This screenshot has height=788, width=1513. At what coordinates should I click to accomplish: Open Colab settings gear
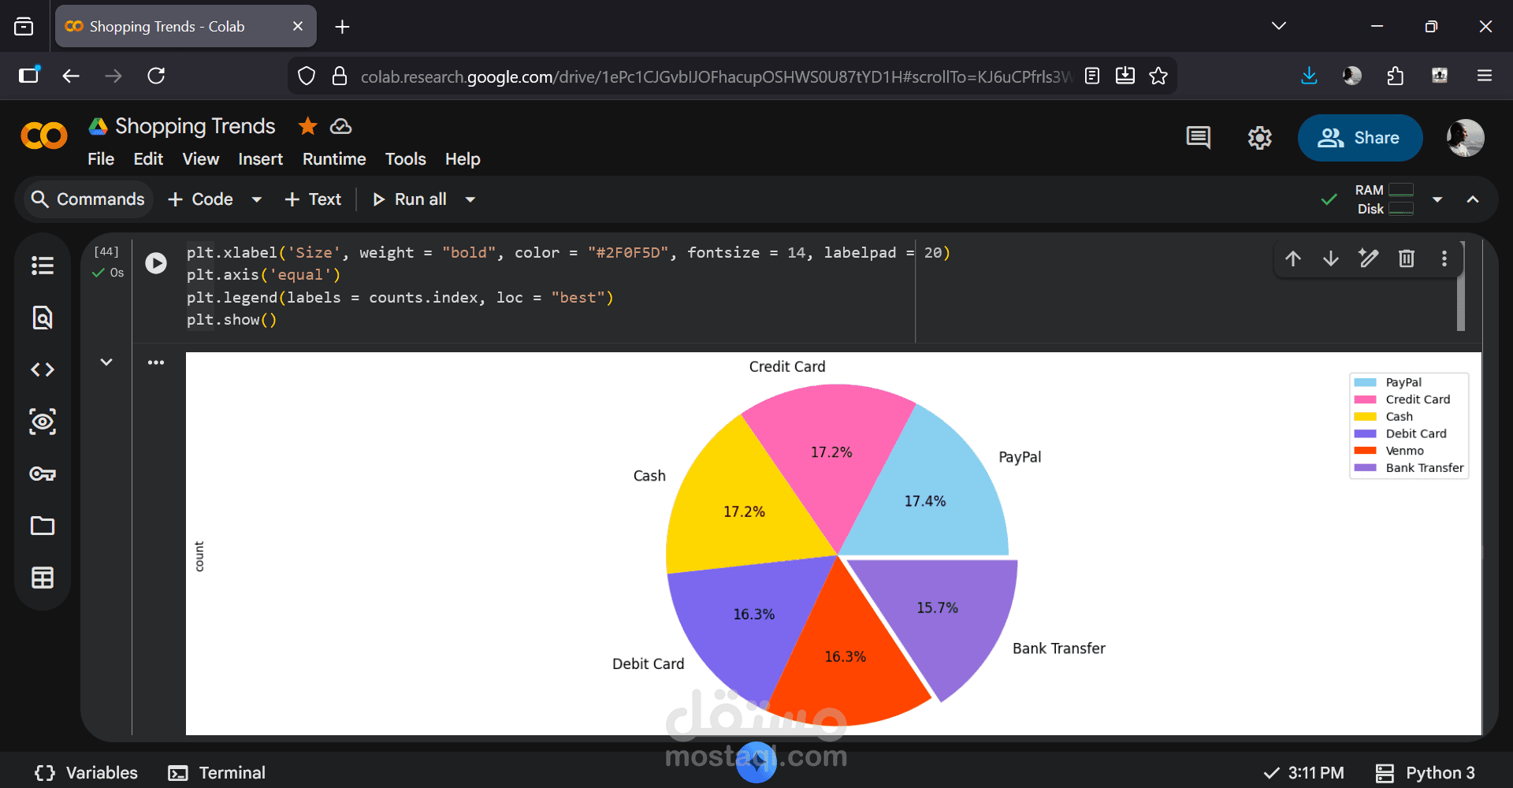1259,138
